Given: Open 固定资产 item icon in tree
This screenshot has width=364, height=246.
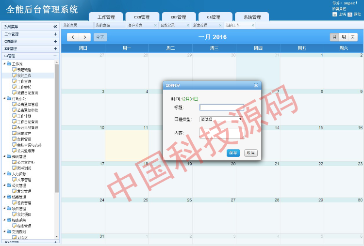Looking at the screenshot, I should tap(15, 133).
